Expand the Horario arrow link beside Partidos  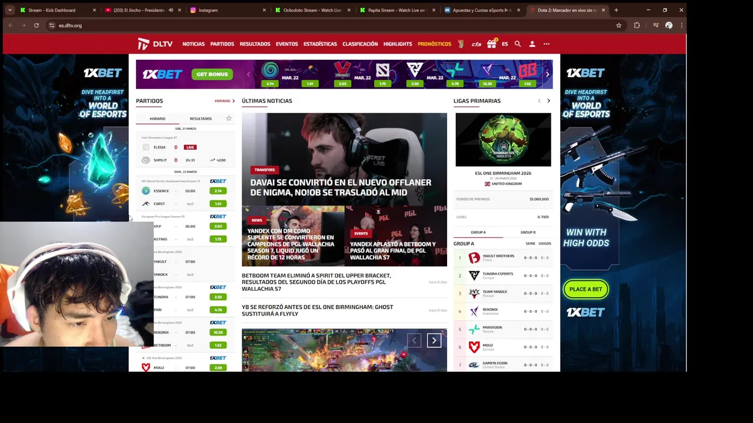coord(225,101)
